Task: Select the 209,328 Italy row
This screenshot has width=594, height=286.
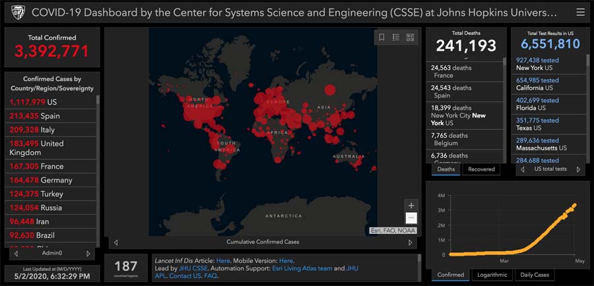Action: tap(51, 130)
